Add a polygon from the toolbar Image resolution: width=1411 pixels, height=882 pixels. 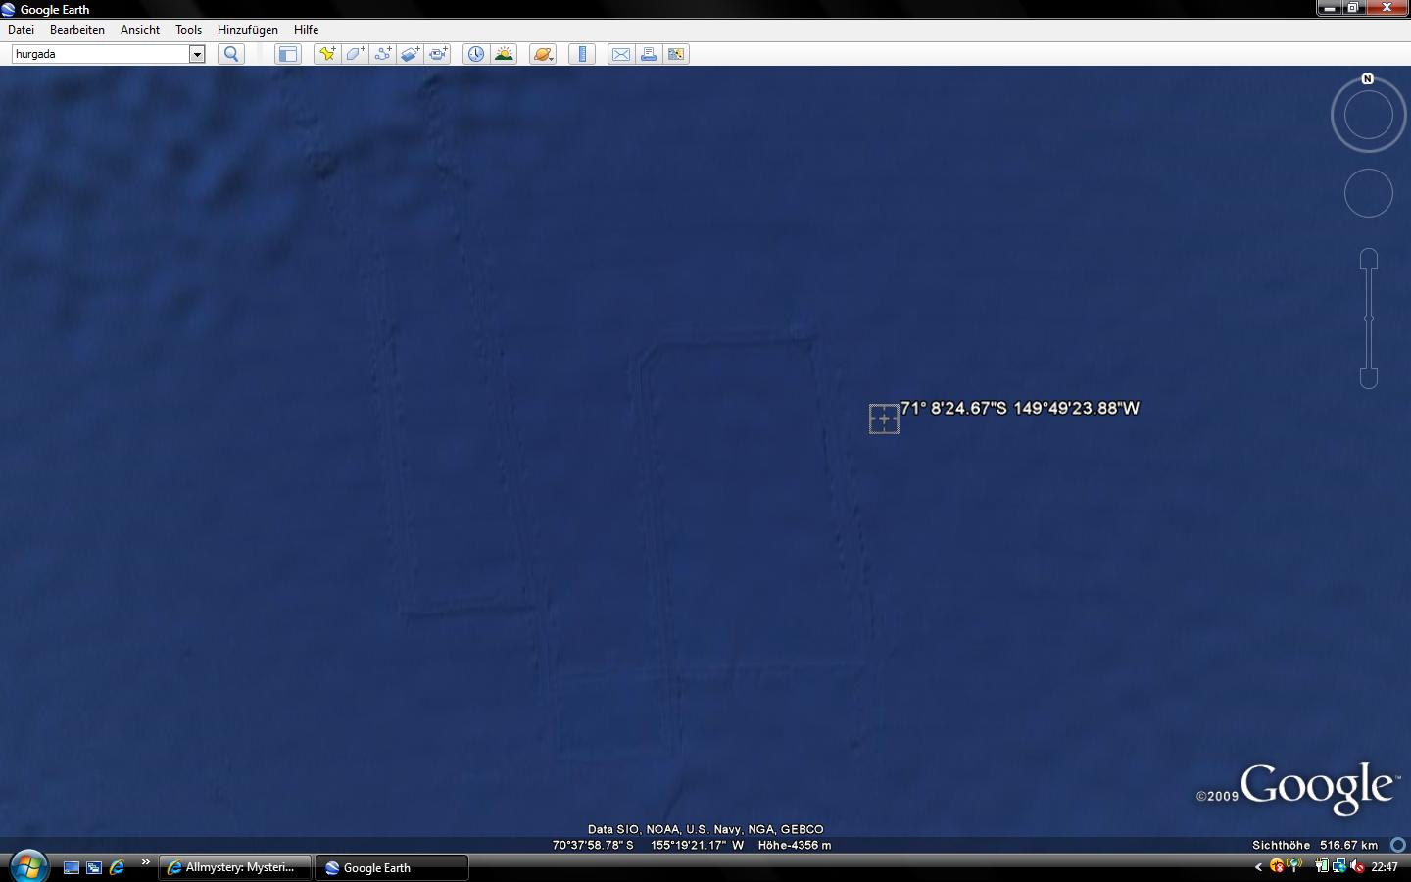click(x=356, y=54)
